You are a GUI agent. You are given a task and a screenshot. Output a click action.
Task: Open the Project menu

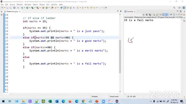42,5
